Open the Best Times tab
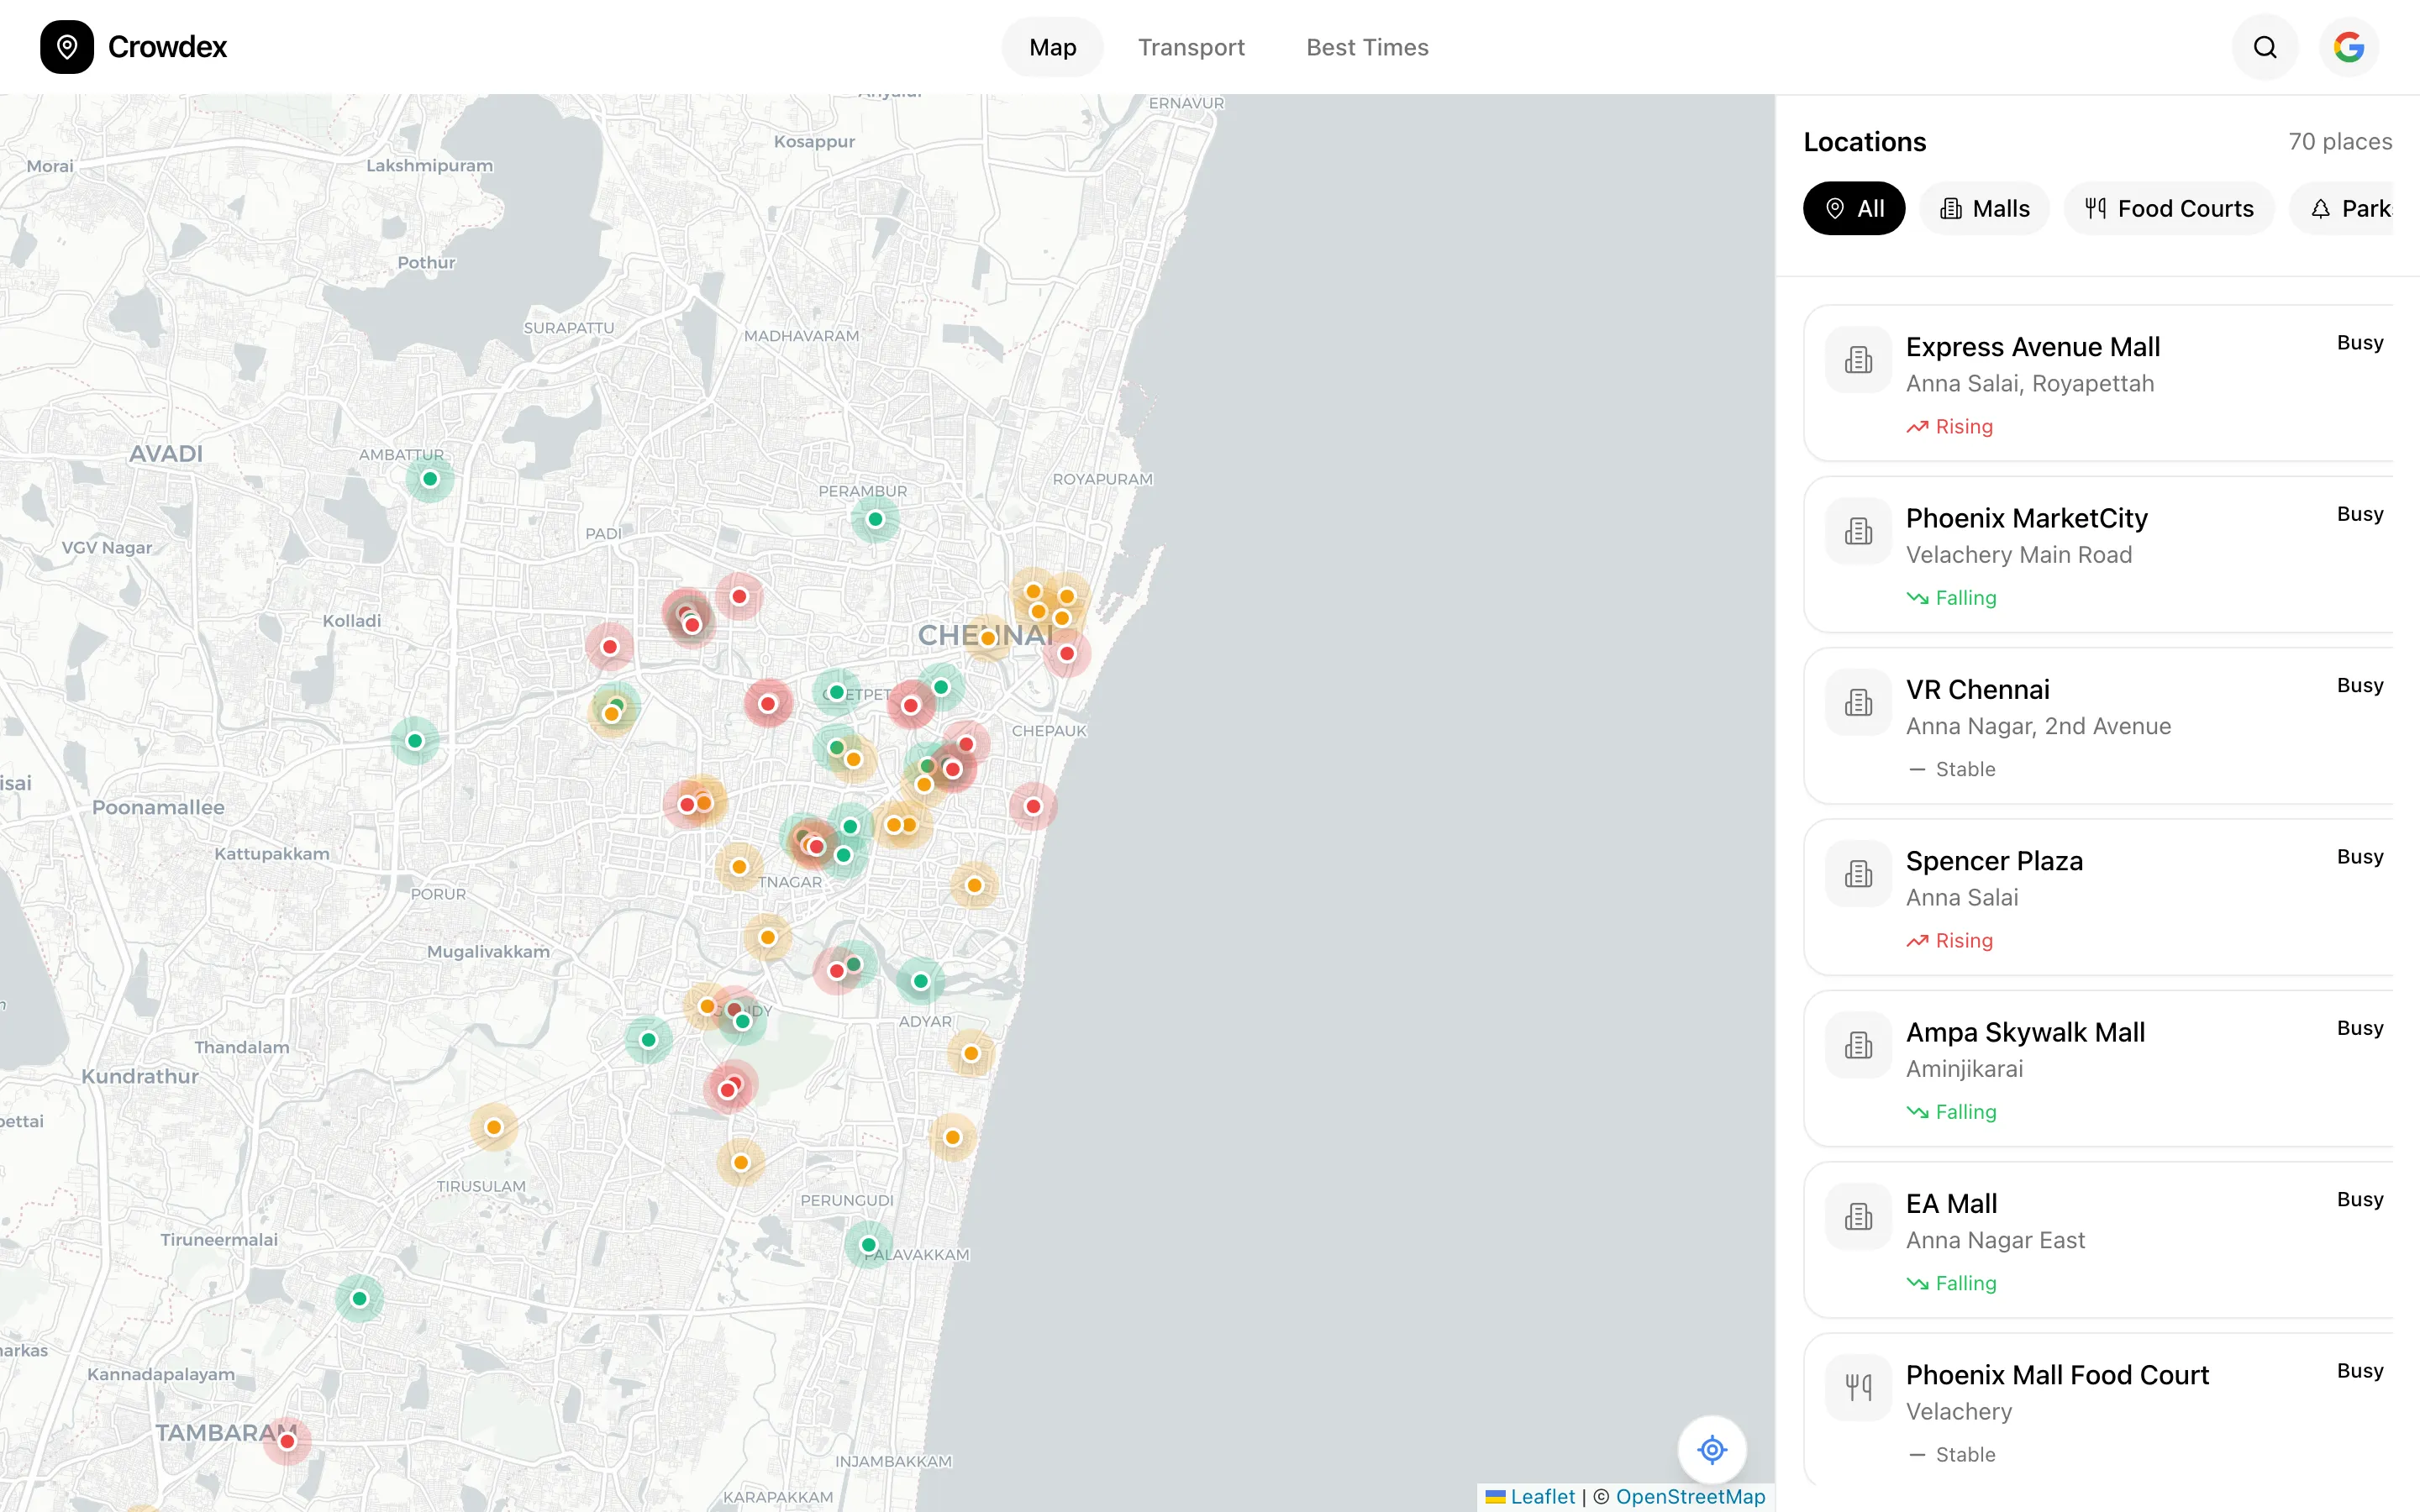Image resolution: width=2420 pixels, height=1512 pixels. [1367, 47]
